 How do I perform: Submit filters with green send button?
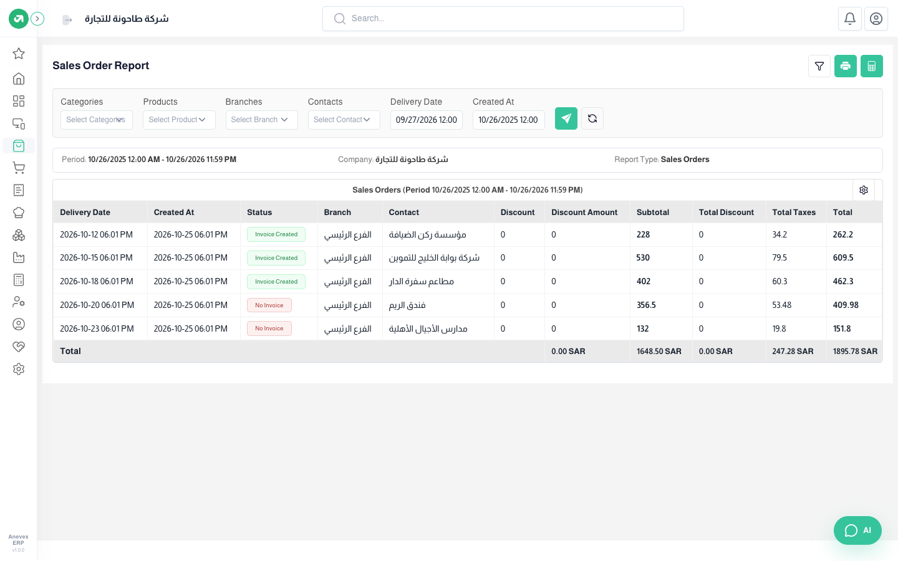[x=566, y=118]
